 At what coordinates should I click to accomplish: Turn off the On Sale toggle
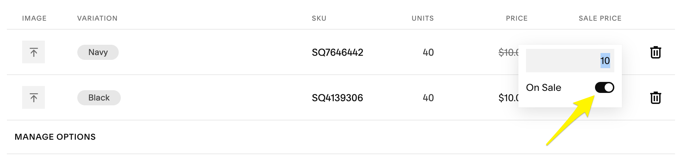click(604, 87)
